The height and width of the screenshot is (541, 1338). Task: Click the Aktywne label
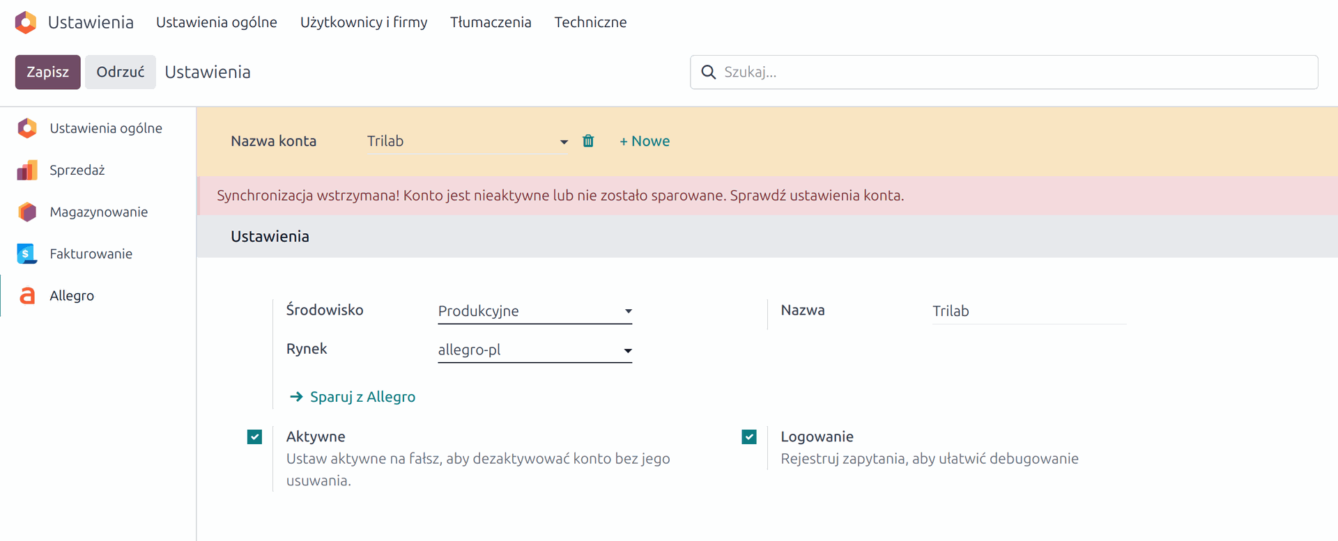(x=316, y=437)
